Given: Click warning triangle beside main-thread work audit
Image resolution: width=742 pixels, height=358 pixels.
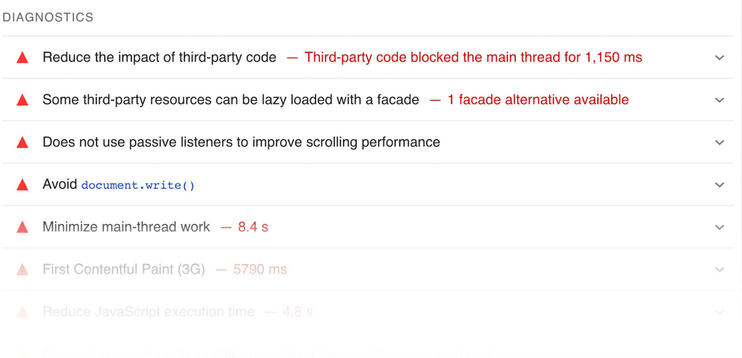Looking at the screenshot, I should coord(22,227).
